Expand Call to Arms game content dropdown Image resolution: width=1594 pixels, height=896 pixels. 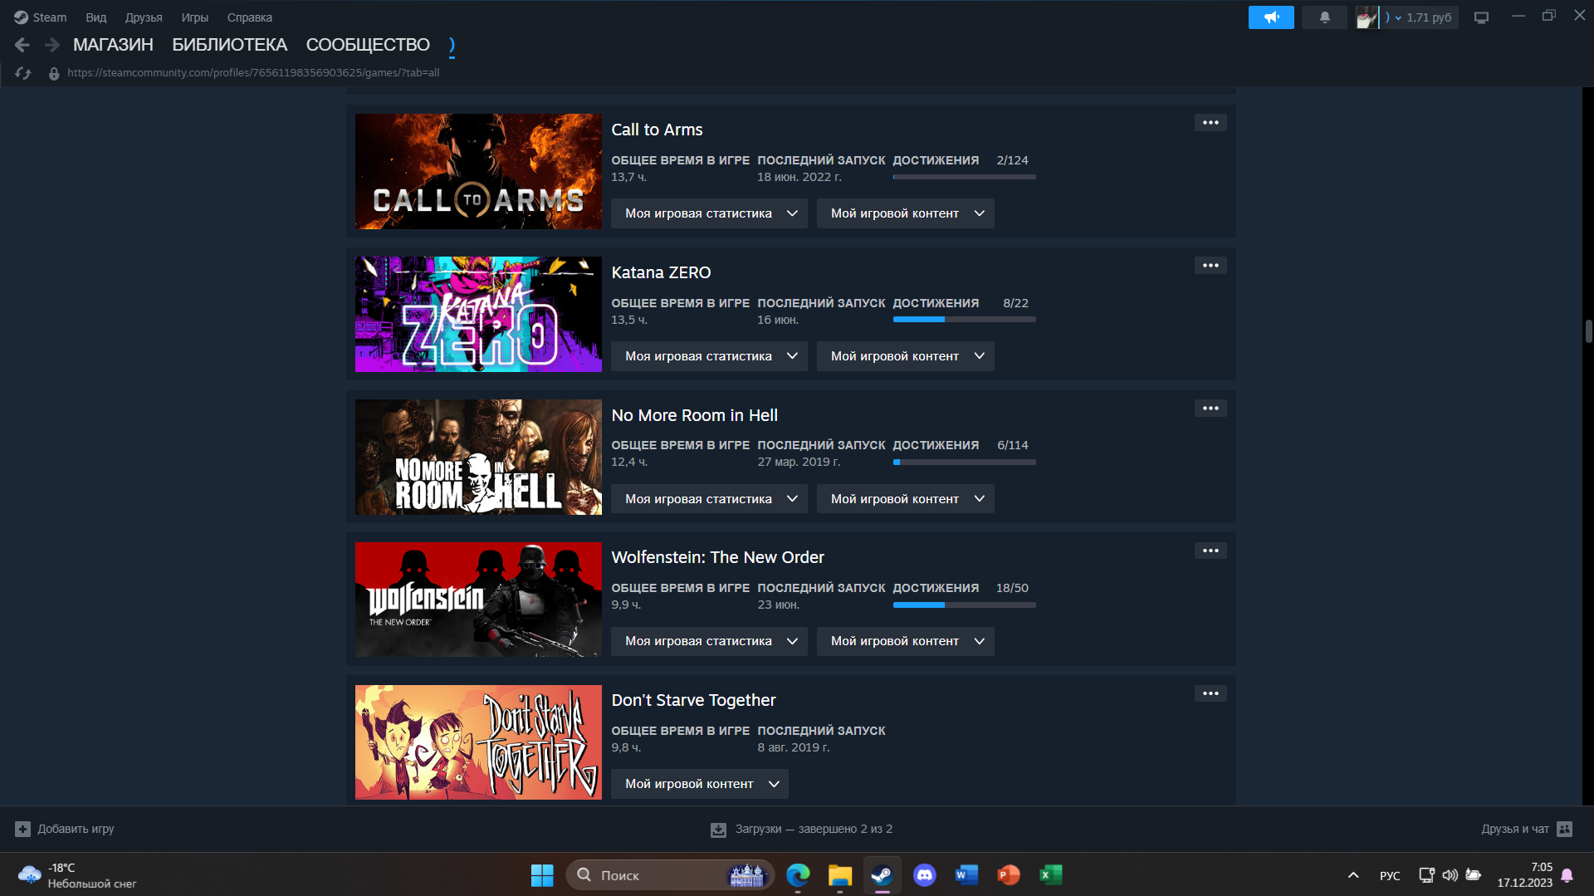(x=905, y=213)
